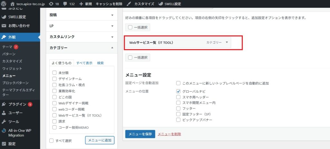Open カスタマイズ submenu under 外観
This screenshot has height=149, width=330.
[x=12, y=61]
